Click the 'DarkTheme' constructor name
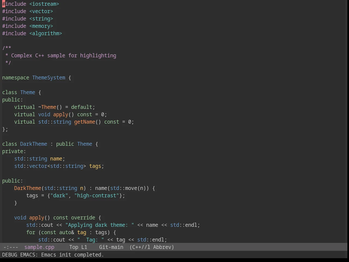This screenshot has height=262, width=349. click(x=28, y=188)
